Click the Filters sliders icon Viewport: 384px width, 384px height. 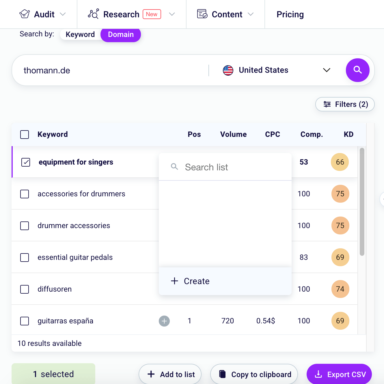327,104
